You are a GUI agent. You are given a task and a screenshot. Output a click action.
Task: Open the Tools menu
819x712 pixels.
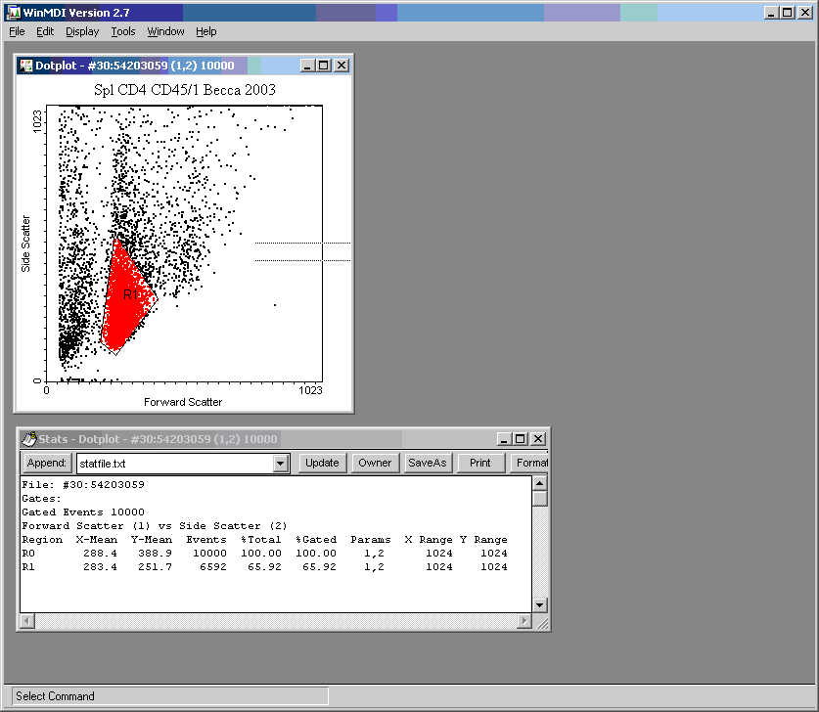pyautogui.click(x=123, y=31)
